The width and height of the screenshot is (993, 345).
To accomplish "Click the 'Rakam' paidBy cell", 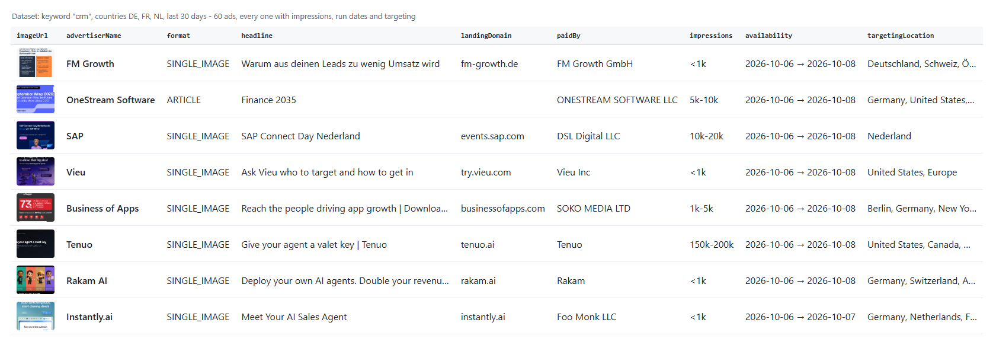I will coord(571,280).
